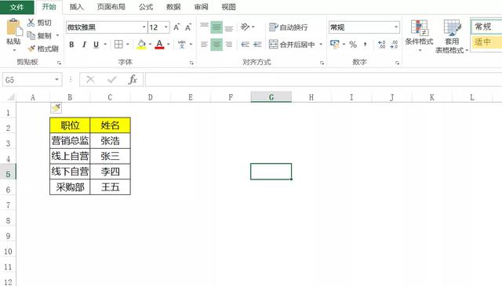
Task: Click Merge & Center (合并后居中) button
Action: [x=292, y=44]
